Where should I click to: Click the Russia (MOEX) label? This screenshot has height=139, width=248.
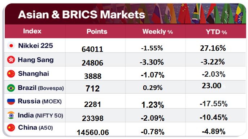(40, 101)
